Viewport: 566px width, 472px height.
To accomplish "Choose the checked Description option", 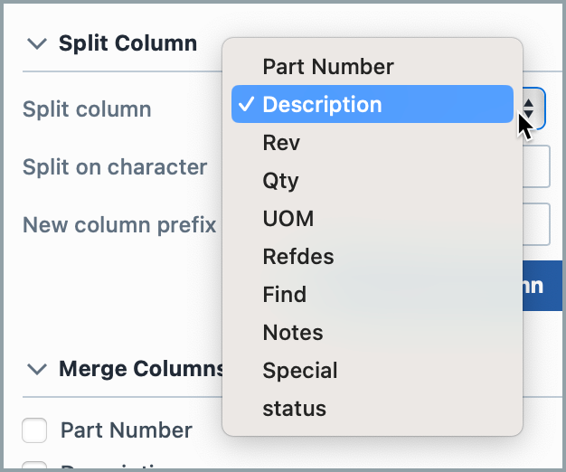I will [x=373, y=104].
